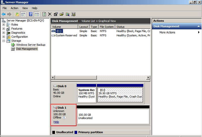Sort by the Volume column header
202x137 pixels.
pos(64,27)
